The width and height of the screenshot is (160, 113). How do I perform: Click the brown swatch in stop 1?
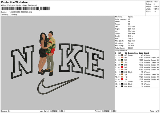(122, 55)
